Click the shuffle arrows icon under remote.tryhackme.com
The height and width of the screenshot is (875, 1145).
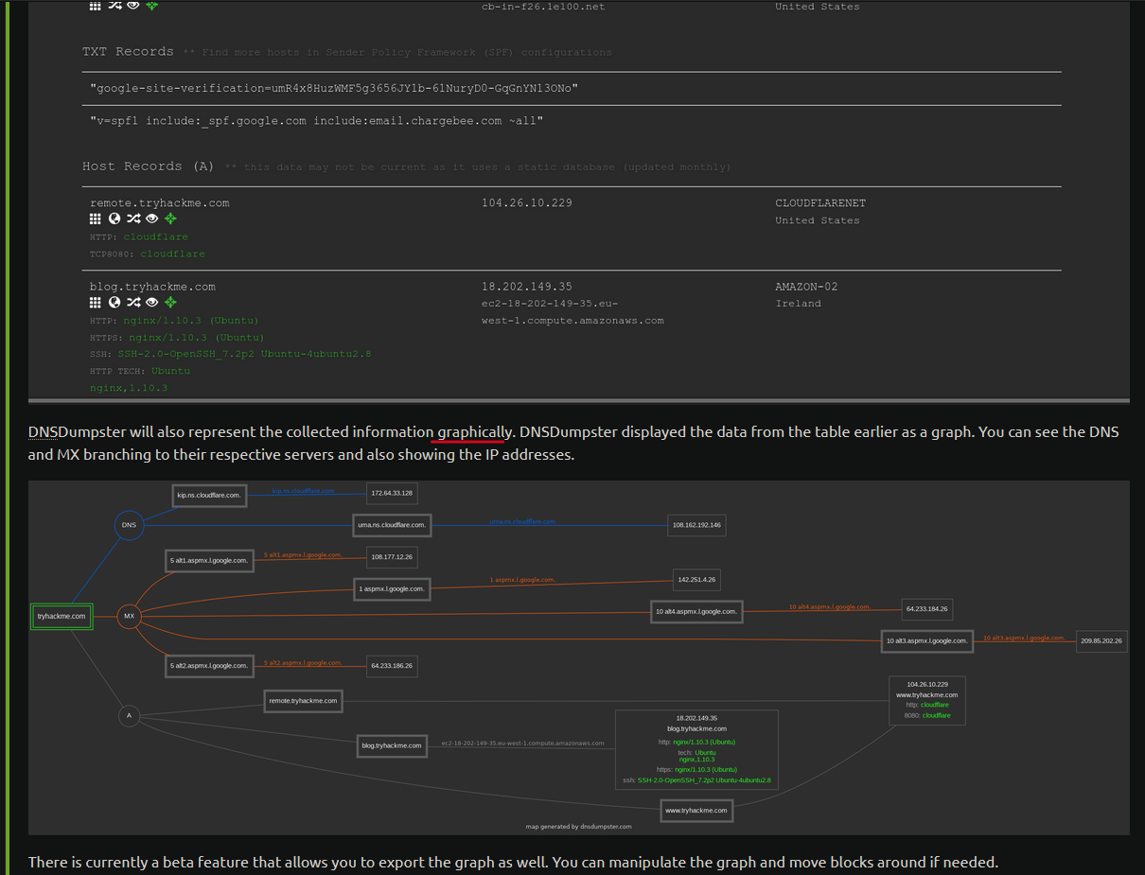pyautogui.click(x=133, y=219)
